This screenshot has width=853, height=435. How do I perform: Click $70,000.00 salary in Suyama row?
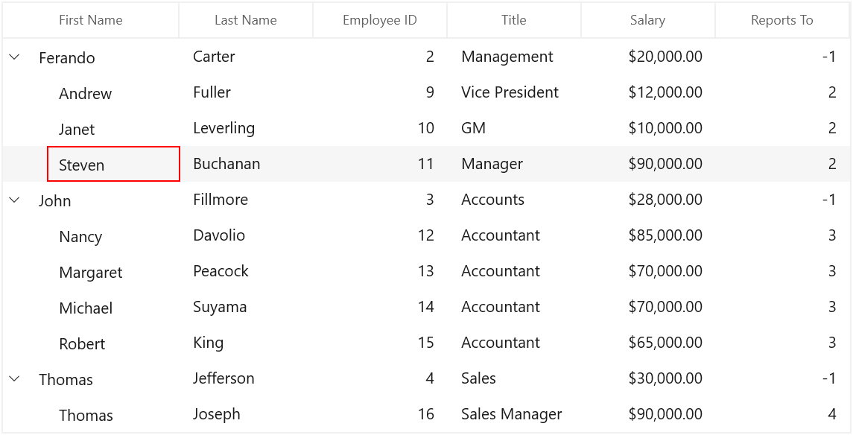click(648, 307)
